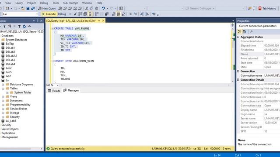Uncomment the selected lines

pos(135,14)
